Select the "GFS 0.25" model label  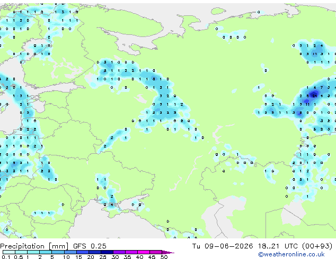[x=90, y=246]
